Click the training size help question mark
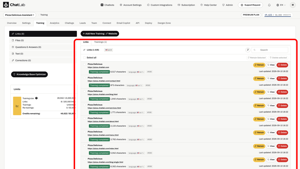 [x=36, y=98]
